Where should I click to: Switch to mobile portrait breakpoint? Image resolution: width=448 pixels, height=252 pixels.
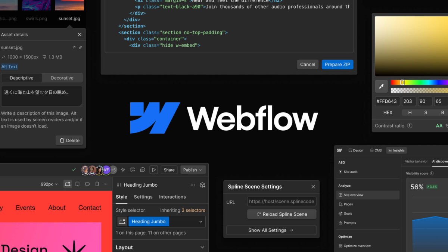tap(97, 184)
